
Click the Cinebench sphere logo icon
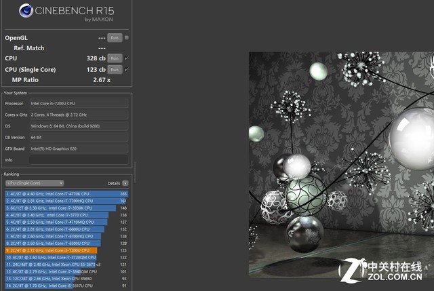coord(26,12)
